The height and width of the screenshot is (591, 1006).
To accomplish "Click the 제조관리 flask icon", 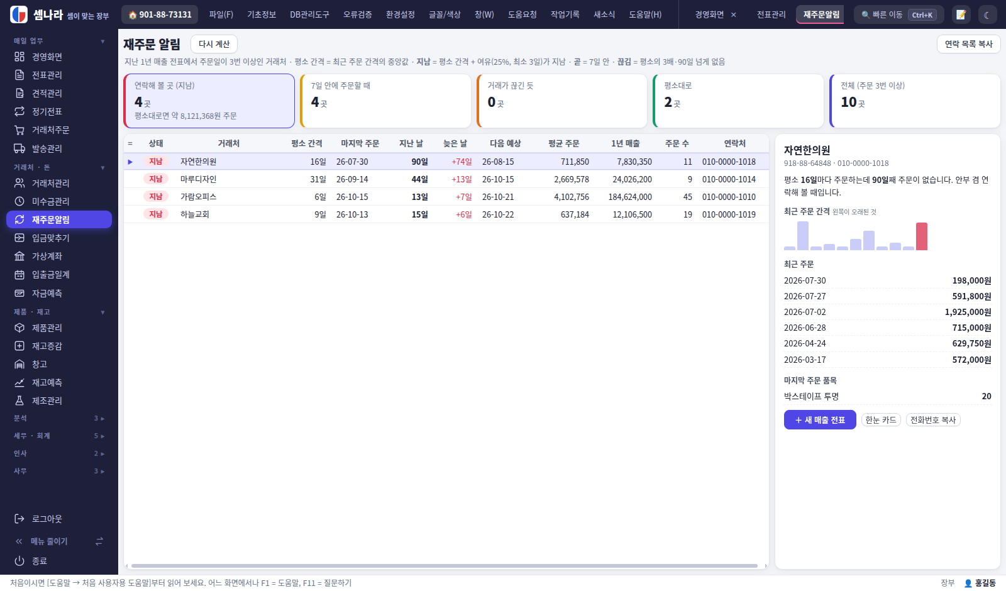I will (x=19, y=400).
